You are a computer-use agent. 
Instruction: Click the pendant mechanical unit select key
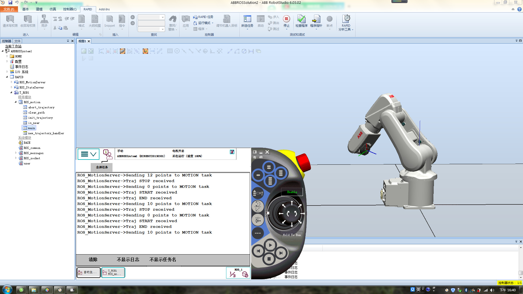pyautogui.click(x=258, y=193)
